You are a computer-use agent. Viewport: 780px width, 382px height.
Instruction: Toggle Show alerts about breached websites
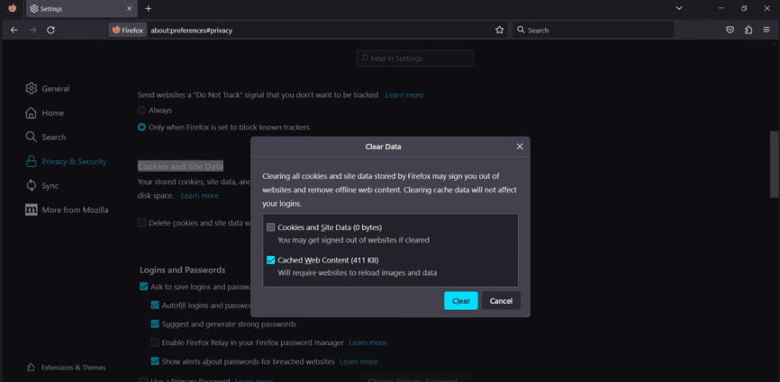(155, 361)
